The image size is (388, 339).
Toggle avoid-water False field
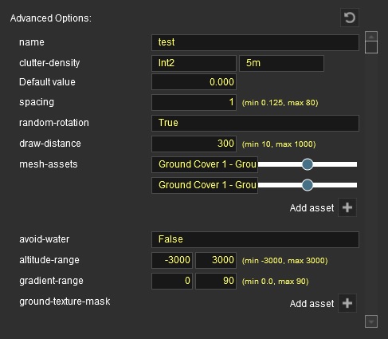click(x=255, y=239)
